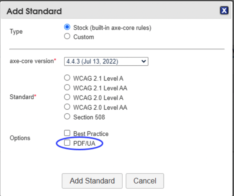Click the Cancel button
Screen dimensions: 234x196
click(x=144, y=181)
